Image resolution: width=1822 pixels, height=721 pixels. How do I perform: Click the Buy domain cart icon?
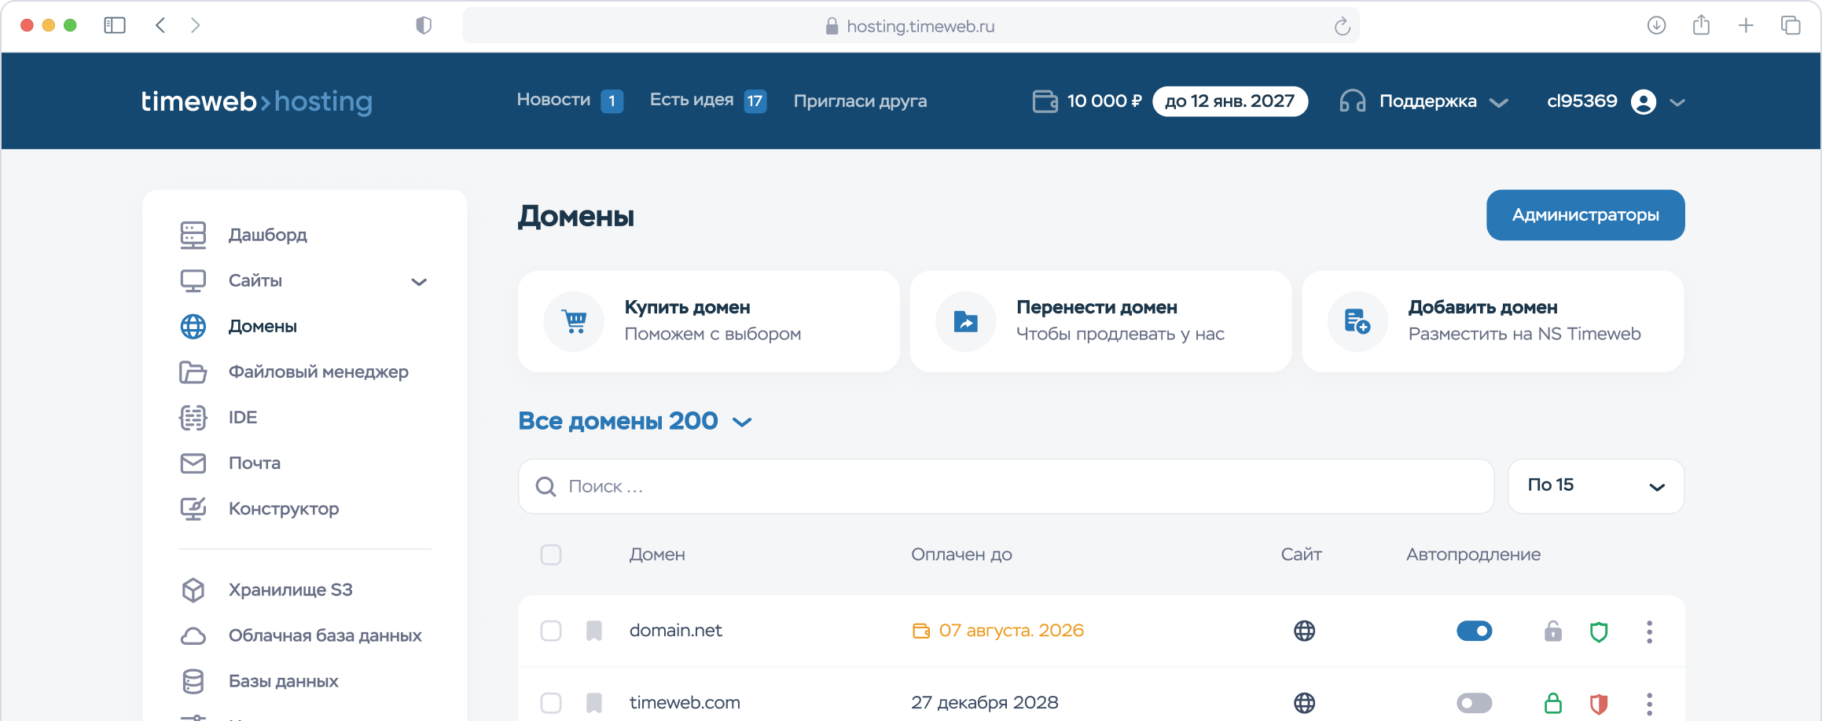click(575, 321)
